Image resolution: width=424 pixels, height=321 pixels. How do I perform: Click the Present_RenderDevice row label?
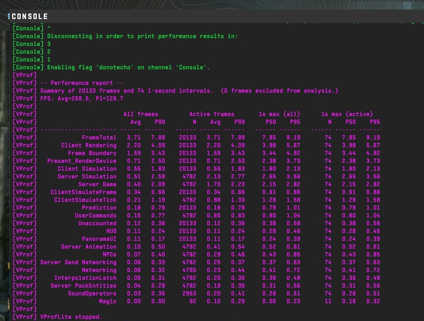82,161
